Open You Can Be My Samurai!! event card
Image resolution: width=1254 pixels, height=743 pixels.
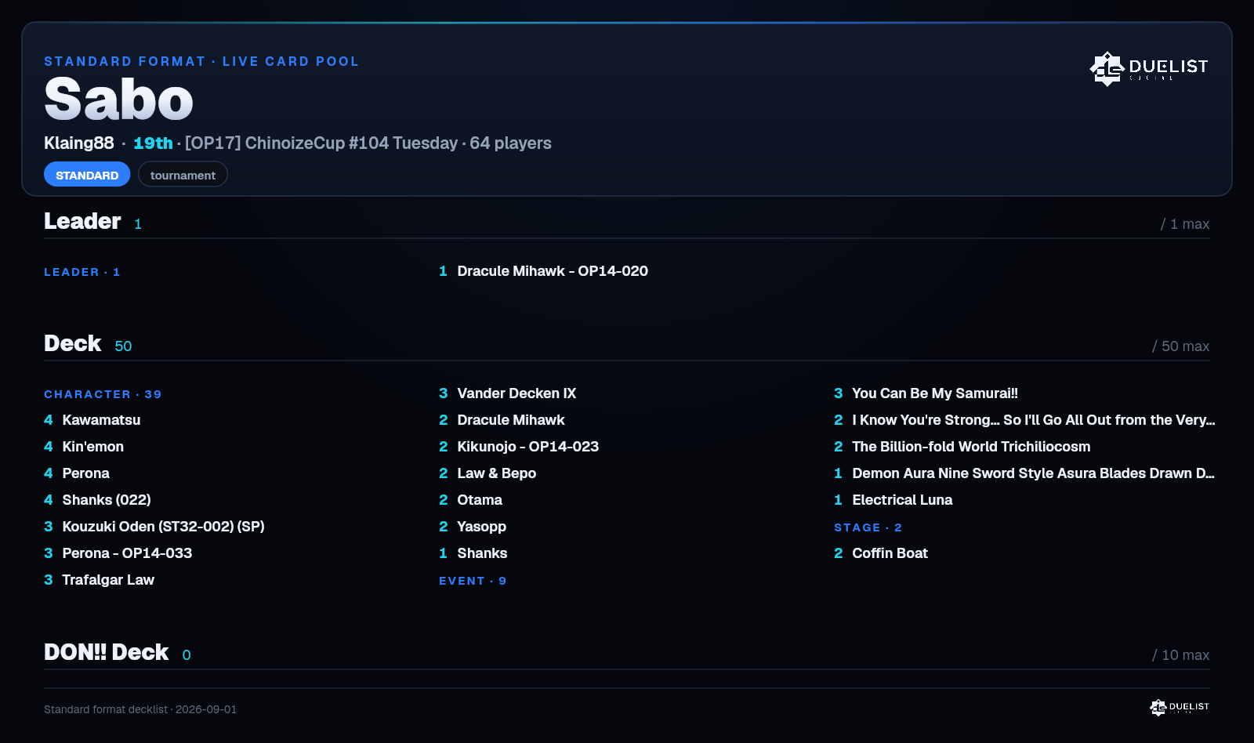[x=926, y=393]
